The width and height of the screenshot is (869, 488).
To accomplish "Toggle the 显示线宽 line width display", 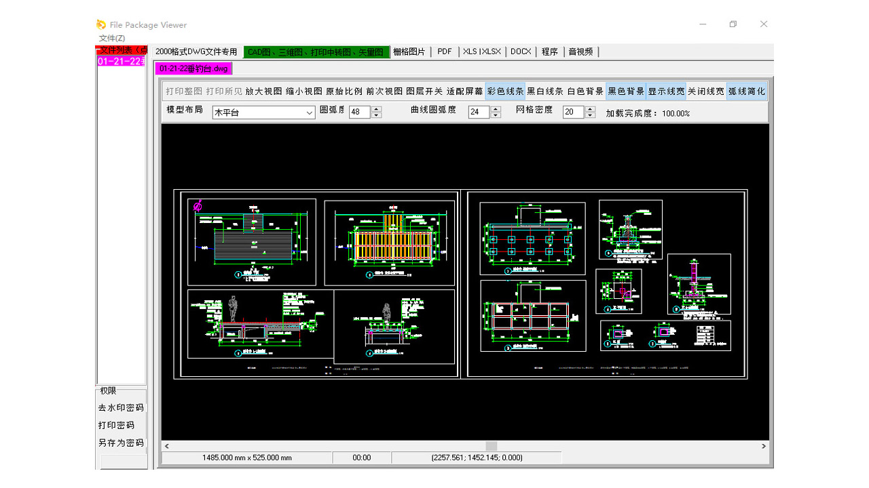I will 666,91.
